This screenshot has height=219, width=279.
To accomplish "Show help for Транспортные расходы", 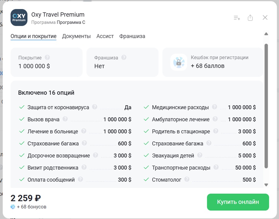I will (x=216, y=167).
